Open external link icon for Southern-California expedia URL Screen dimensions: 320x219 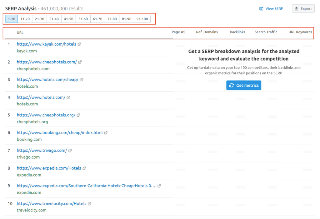tap(159, 186)
